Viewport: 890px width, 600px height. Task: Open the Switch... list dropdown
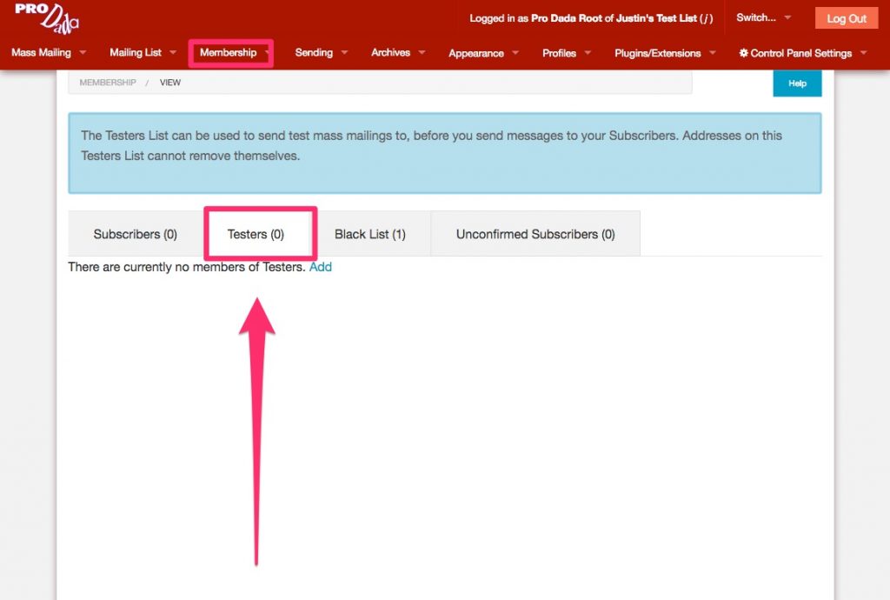[763, 17]
